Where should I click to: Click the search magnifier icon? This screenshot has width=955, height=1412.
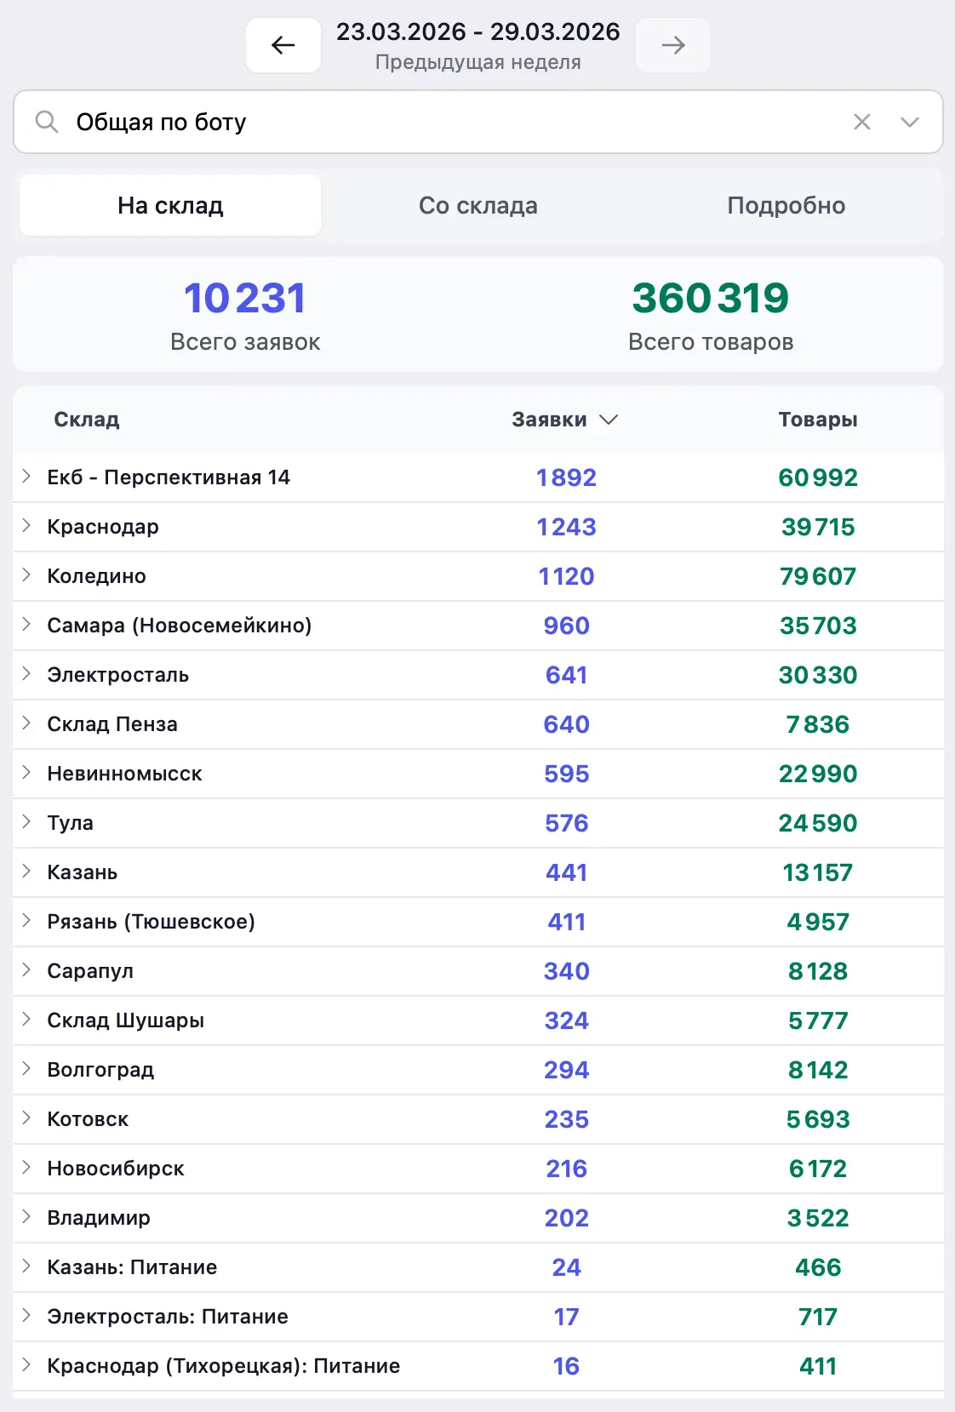pos(47,122)
